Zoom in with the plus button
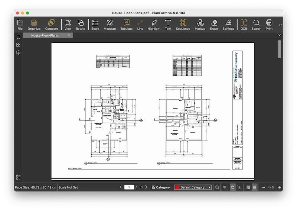297x210 pixels. click(x=280, y=187)
